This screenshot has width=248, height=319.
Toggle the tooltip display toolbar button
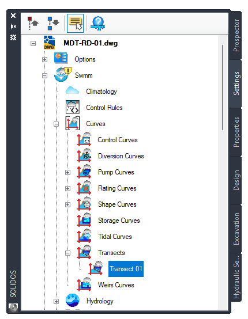click(x=75, y=23)
